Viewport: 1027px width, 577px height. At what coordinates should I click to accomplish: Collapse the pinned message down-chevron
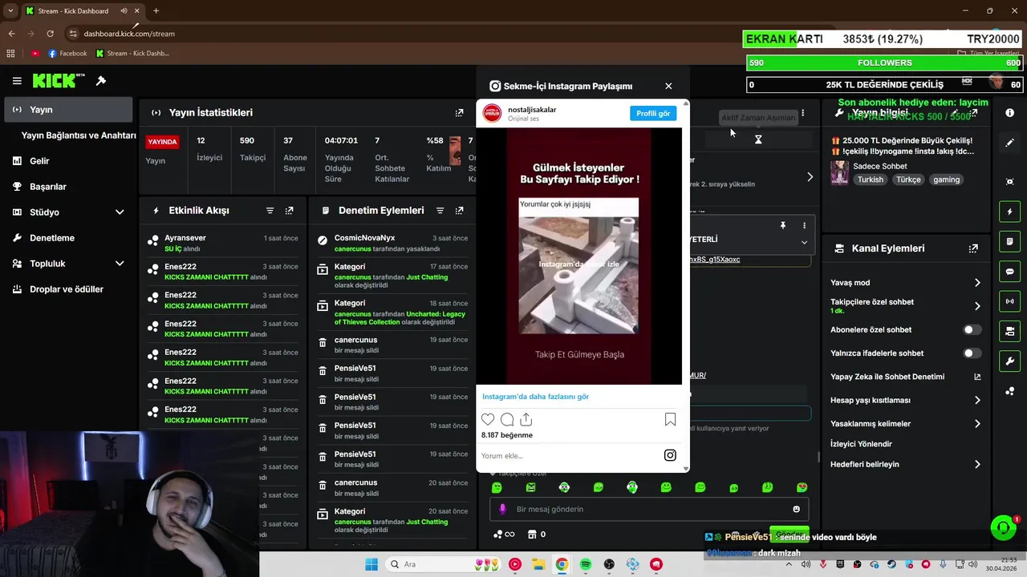(x=804, y=242)
